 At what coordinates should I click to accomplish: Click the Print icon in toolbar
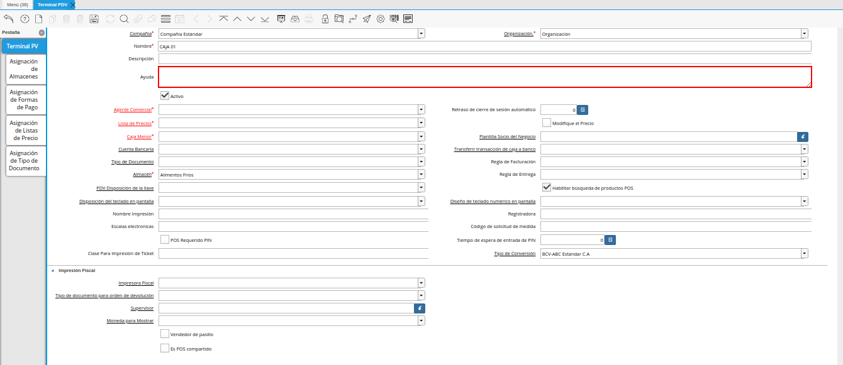coord(309,19)
